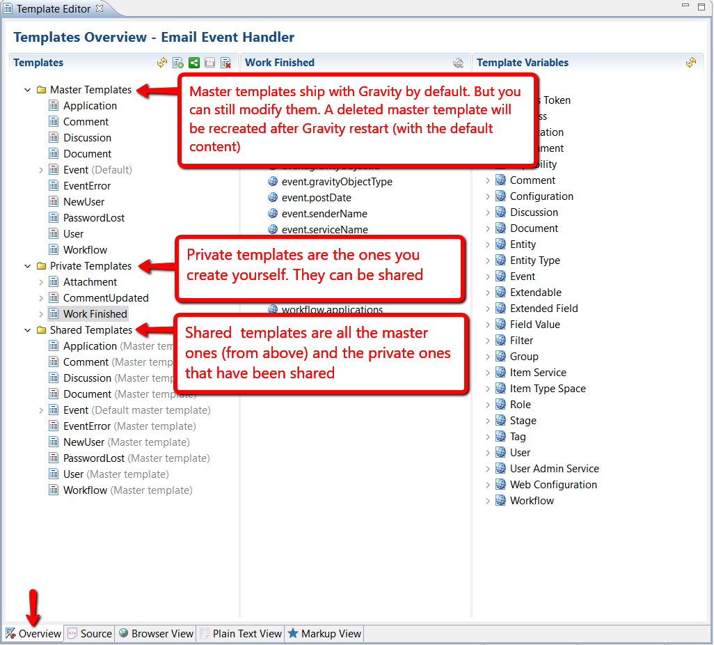The height and width of the screenshot is (645, 714).
Task: Collapse the Shared Templates folder
Action: pos(28,330)
